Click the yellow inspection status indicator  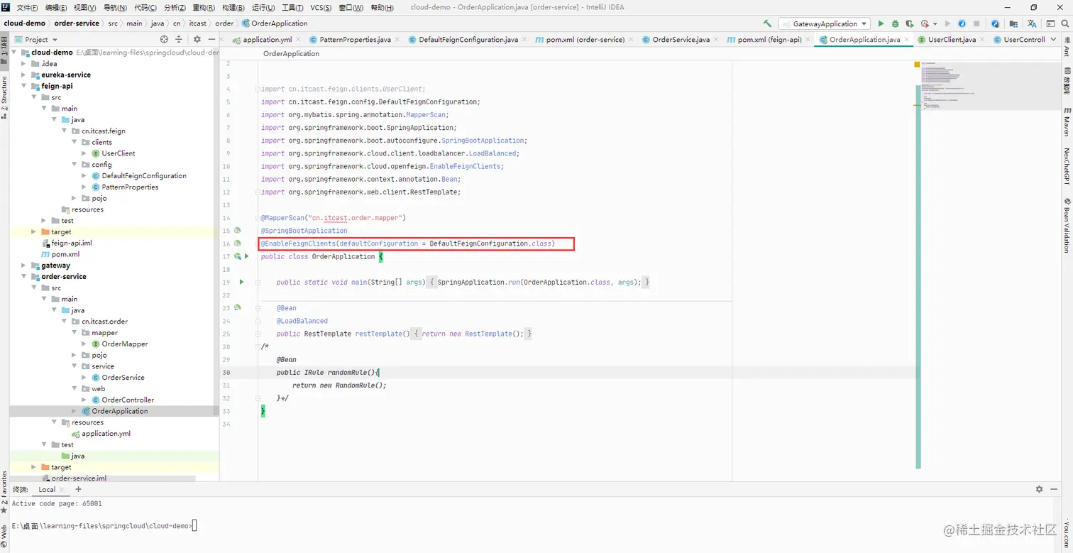[x=917, y=65]
